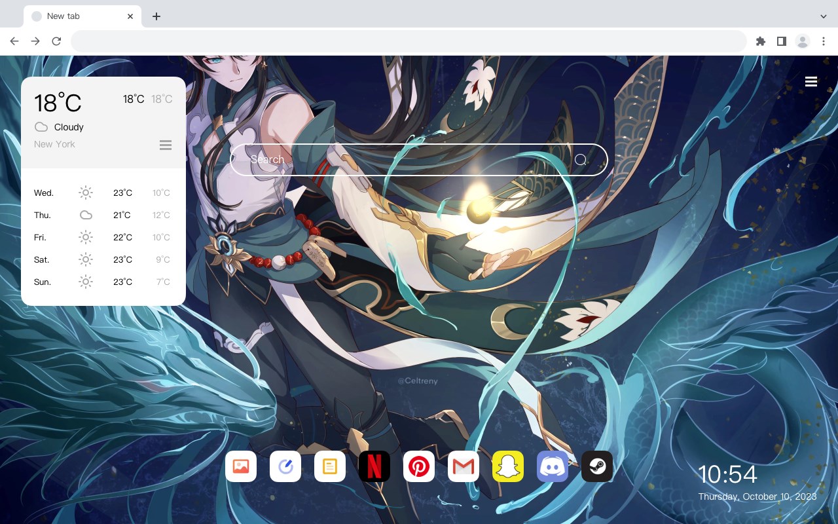Open the weather widget menu icon
Screen dimensions: 838x524
[x=166, y=145]
